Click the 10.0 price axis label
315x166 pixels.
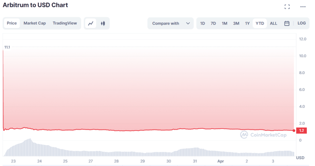pos(303,56)
